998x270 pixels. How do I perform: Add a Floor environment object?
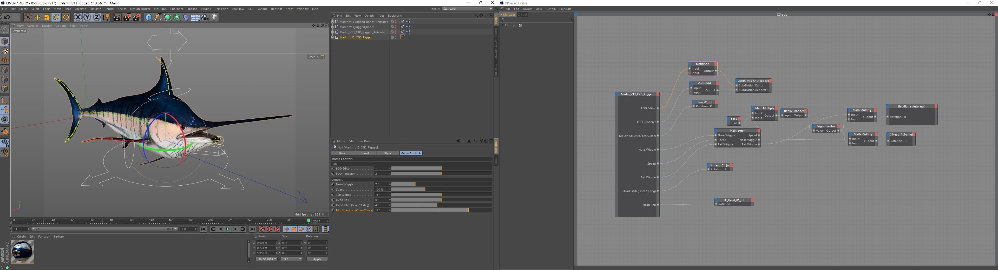(195, 17)
